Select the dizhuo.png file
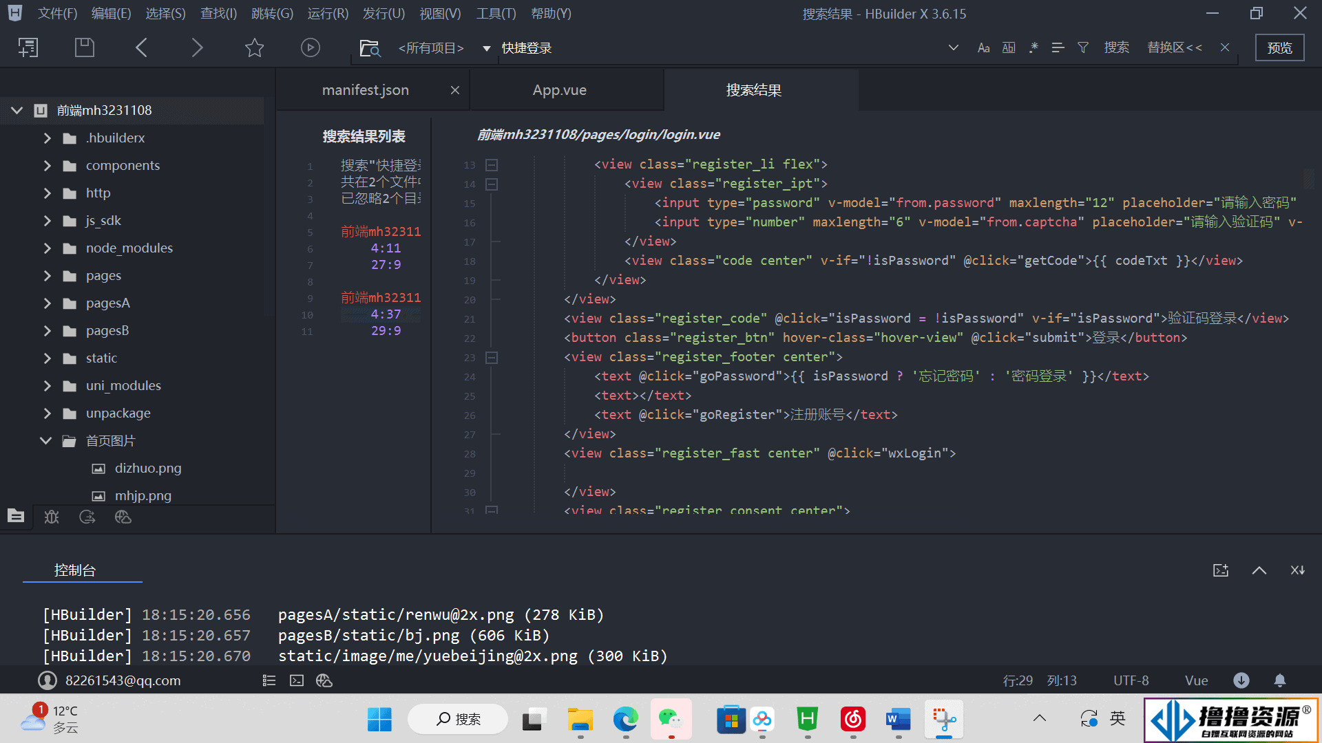The image size is (1322, 743). click(148, 468)
